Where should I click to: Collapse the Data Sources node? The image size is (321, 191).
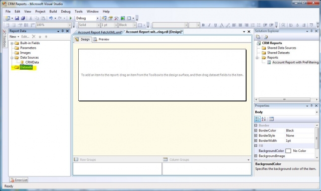click(12, 58)
